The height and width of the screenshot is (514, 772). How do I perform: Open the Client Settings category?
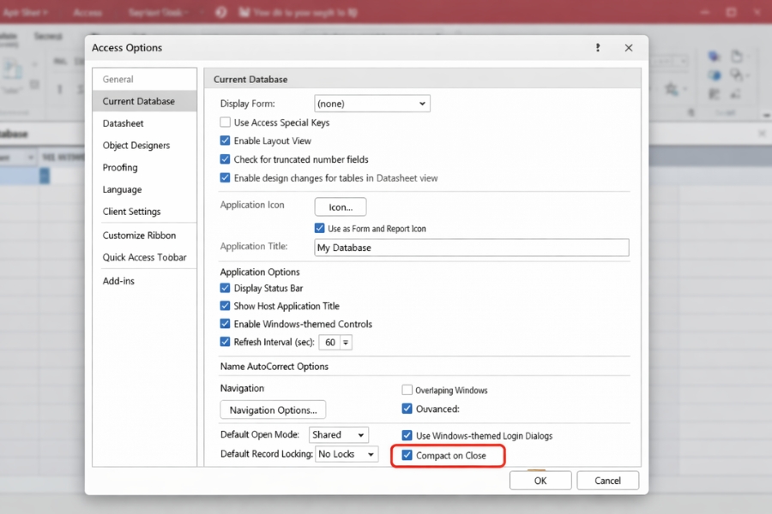(131, 212)
